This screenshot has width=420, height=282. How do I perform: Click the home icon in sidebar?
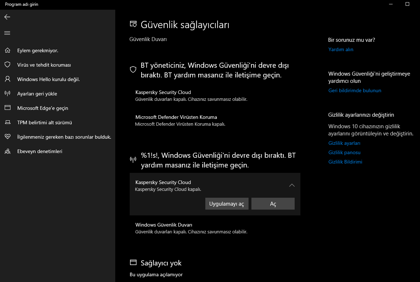click(7, 50)
